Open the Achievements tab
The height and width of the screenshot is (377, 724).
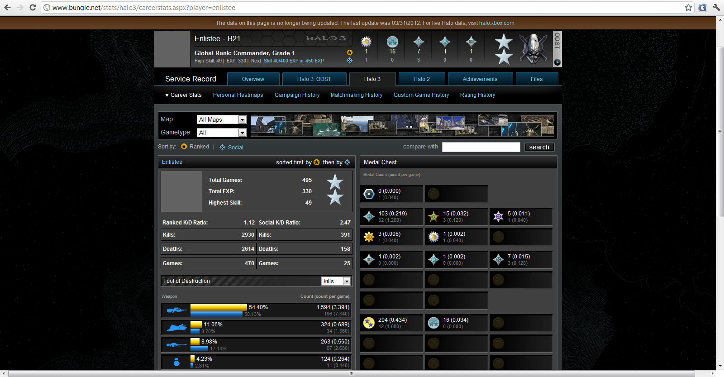[x=480, y=79]
